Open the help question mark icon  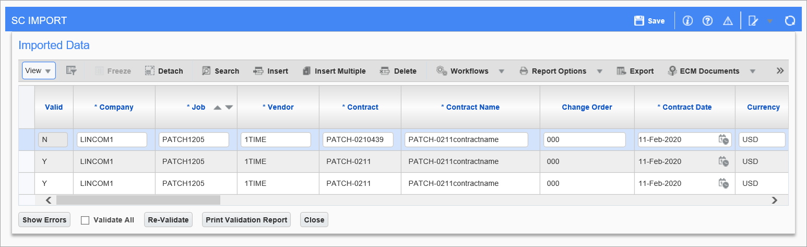pos(707,21)
